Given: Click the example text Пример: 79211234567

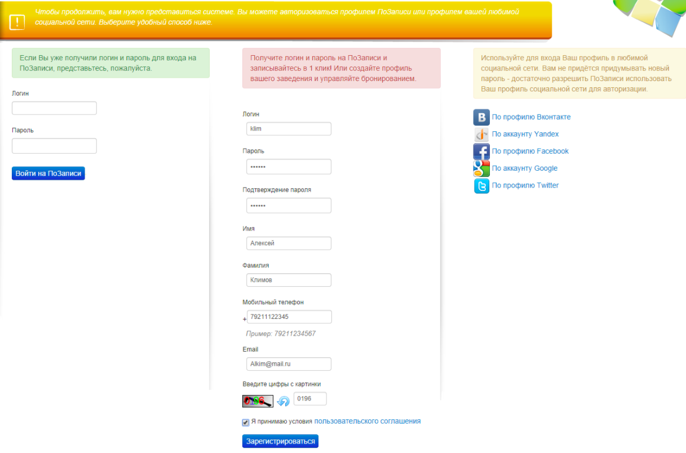Looking at the screenshot, I should click(281, 334).
